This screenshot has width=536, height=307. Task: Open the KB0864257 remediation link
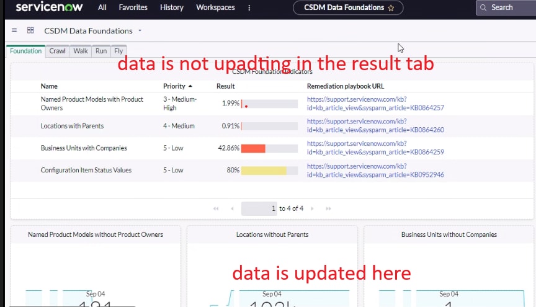coord(375,103)
